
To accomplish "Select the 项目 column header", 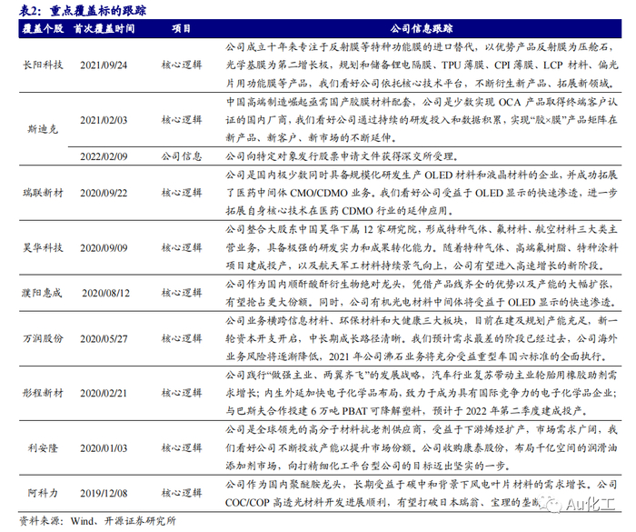I will click(x=181, y=28).
